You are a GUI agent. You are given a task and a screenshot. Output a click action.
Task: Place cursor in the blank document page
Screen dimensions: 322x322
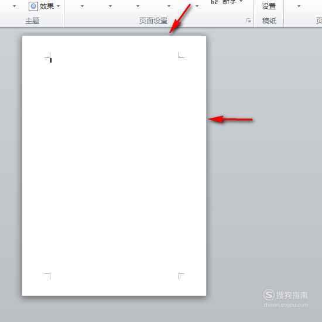(114, 166)
